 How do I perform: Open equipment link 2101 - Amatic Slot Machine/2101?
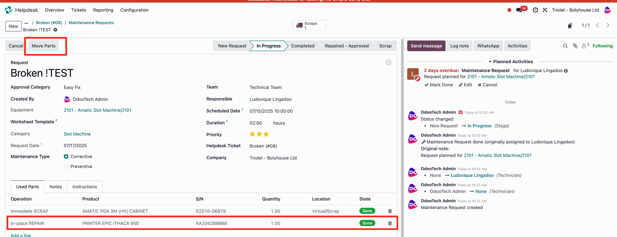pyautogui.click(x=97, y=110)
